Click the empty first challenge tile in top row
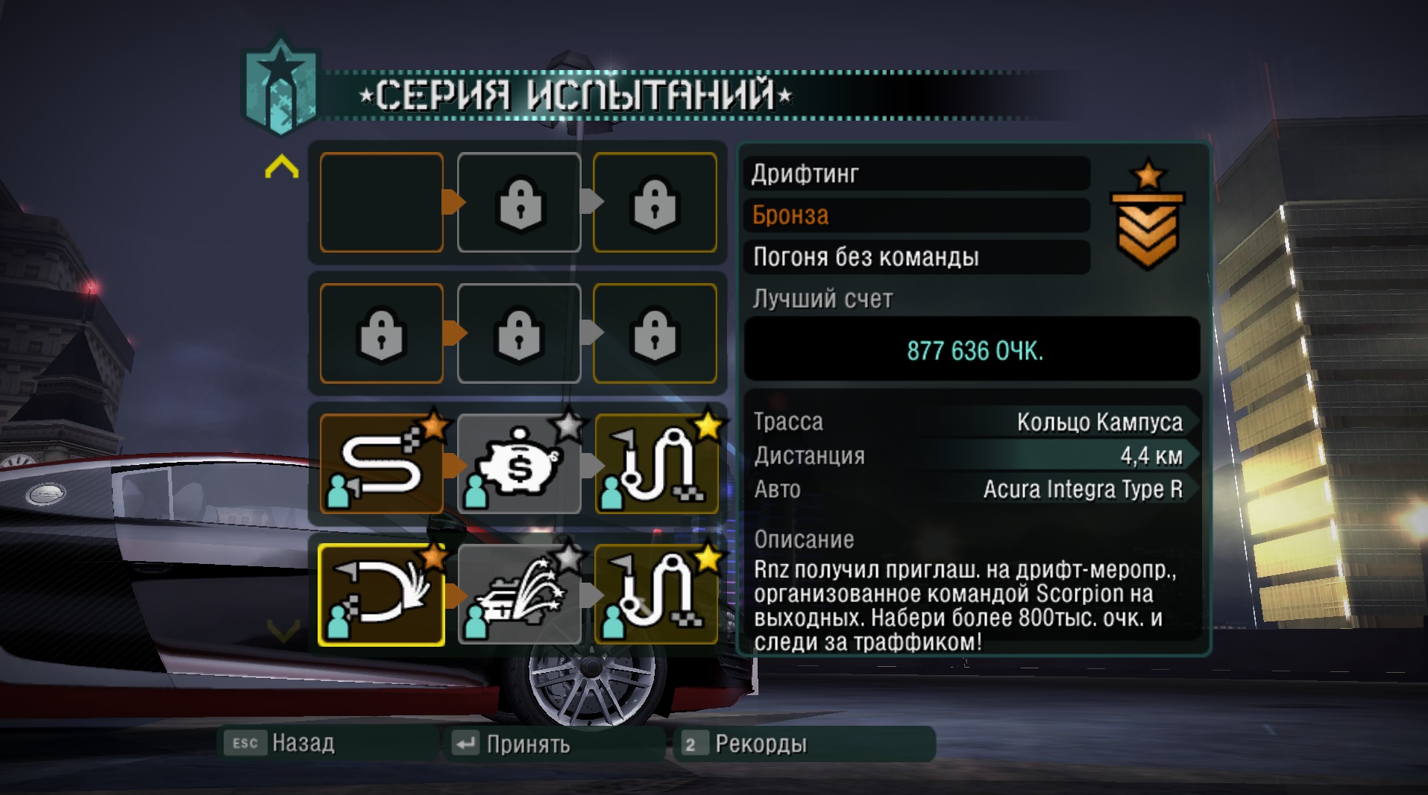Image resolution: width=1428 pixels, height=795 pixels. pos(381,202)
